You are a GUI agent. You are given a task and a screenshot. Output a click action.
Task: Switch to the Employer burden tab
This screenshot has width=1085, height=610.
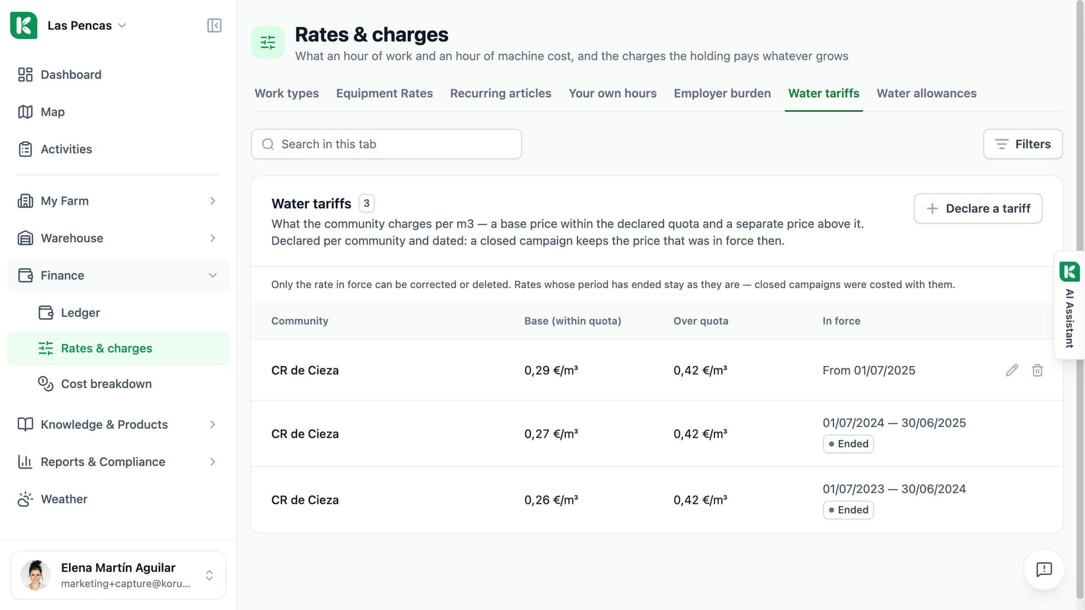[722, 93]
